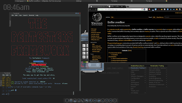Open the terminal icon in the bottom dock

coord(67,100)
